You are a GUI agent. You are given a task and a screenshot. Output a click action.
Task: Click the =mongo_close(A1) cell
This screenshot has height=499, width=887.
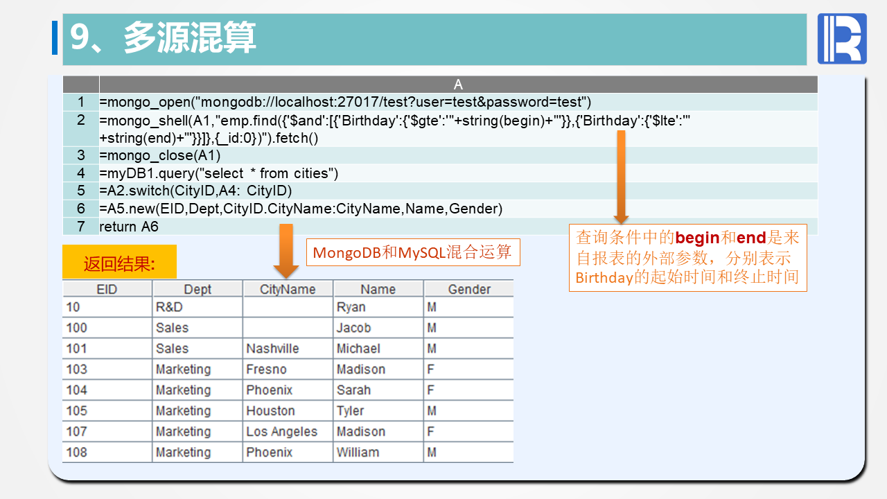coord(458,155)
